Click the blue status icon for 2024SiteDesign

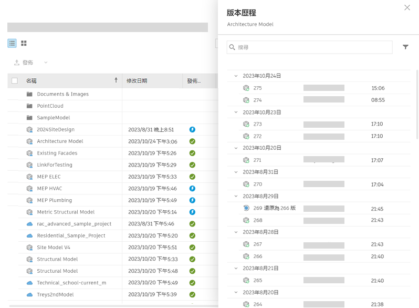coord(192,129)
